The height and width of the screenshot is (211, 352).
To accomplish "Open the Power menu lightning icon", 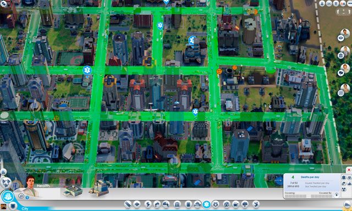I will coord(148,204).
